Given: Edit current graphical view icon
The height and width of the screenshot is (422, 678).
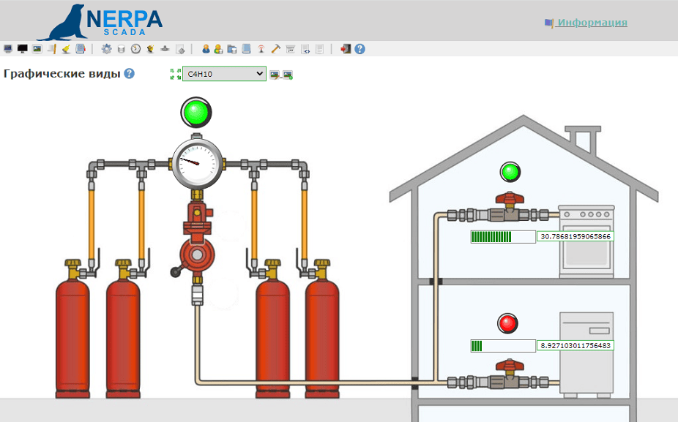Looking at the screenshot, I should 274,75.
